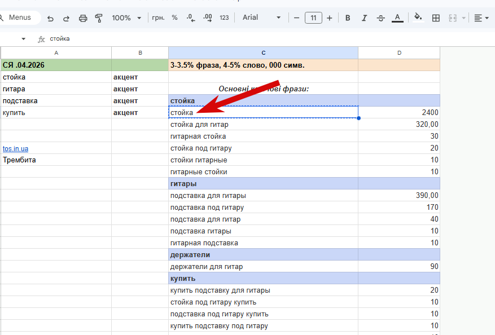Select column B header
The height and width of the screenshot is (335, 495).
pos(140,52)
